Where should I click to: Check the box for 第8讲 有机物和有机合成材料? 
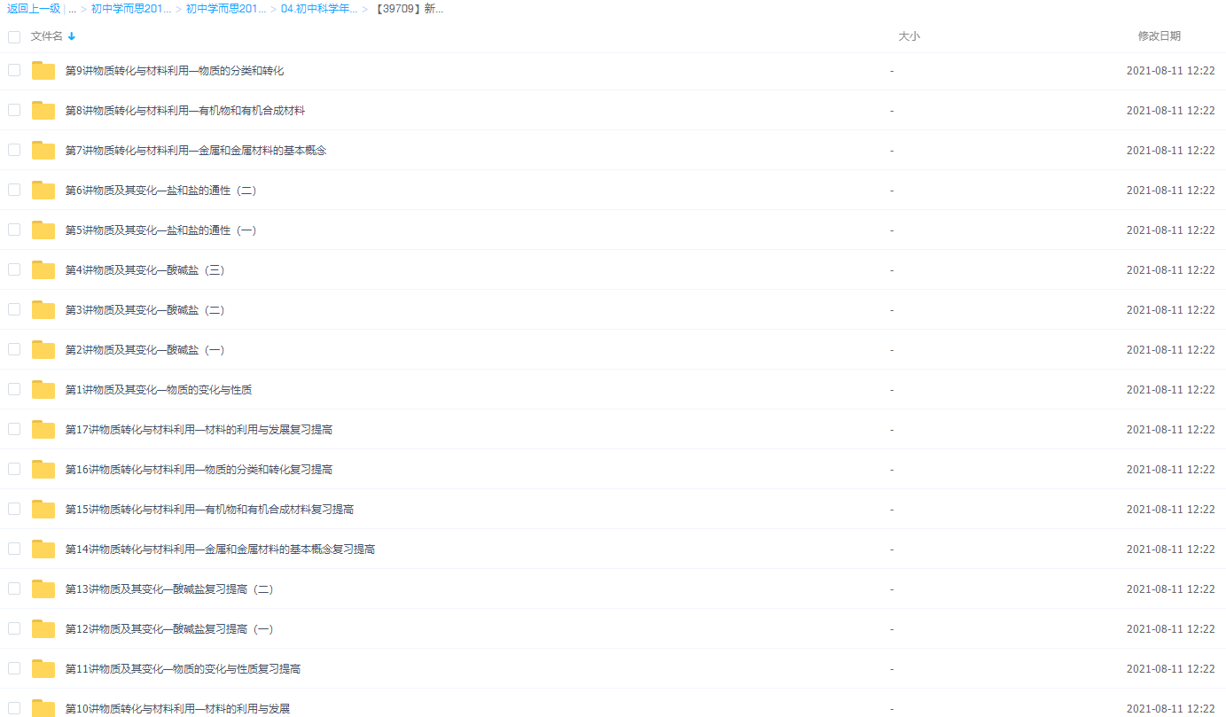[14, 110]
